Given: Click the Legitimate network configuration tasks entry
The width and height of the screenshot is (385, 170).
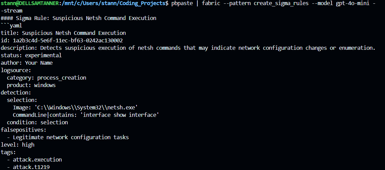Looking at the screenshot, I should coord(71,137).
